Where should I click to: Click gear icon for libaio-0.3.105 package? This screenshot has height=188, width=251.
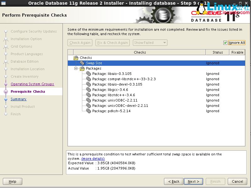(88, 74)
